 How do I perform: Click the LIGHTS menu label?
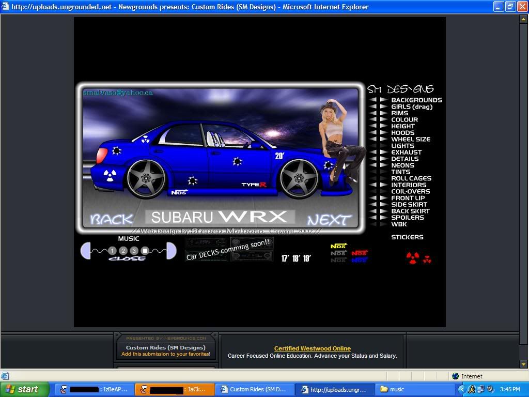pos(402,146)
